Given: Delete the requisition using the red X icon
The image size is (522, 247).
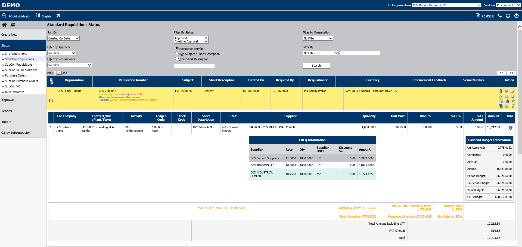Looking at the screenshot, I should (507, 97).
